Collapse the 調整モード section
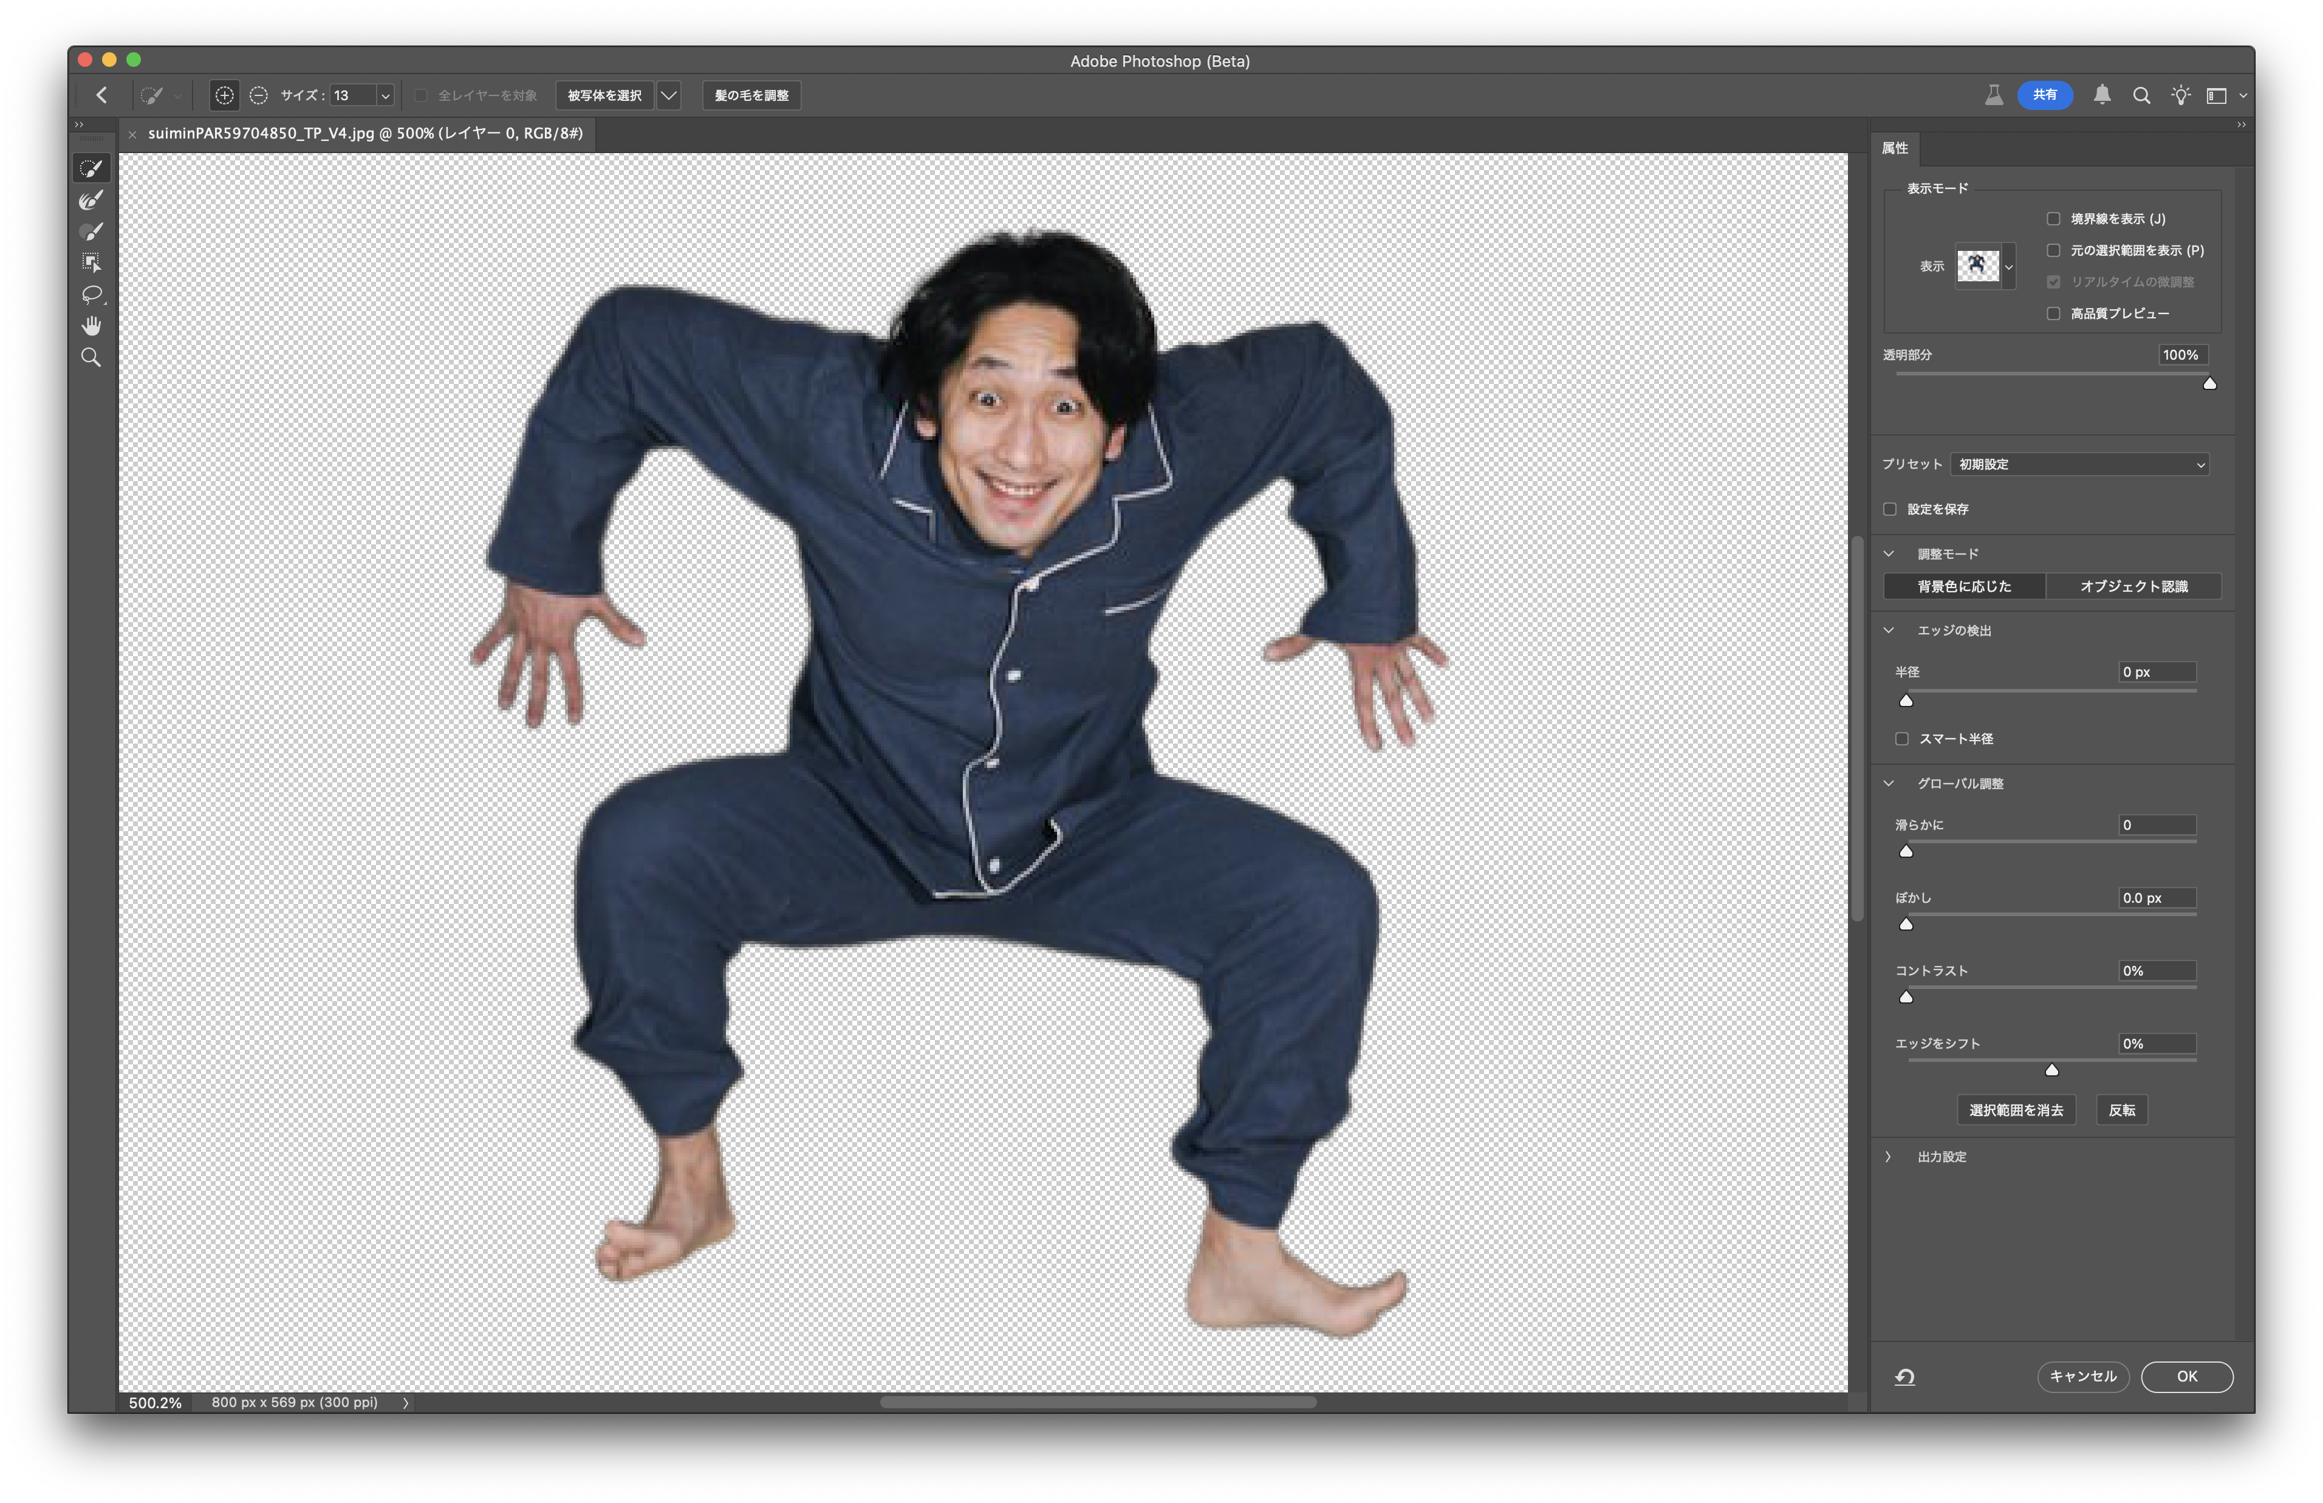2323x1503 pixels. (x=1888, y=553)
